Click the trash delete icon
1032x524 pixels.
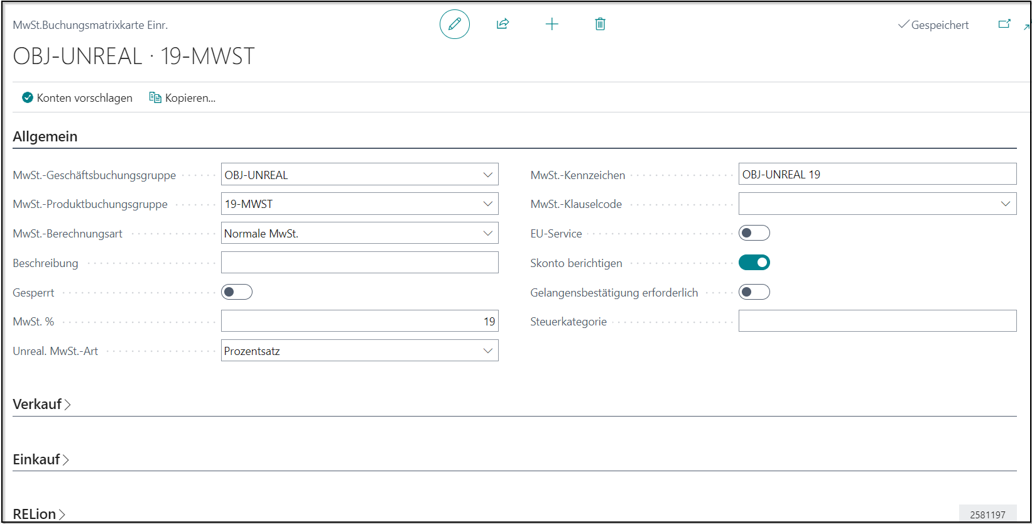pos(600,25)
